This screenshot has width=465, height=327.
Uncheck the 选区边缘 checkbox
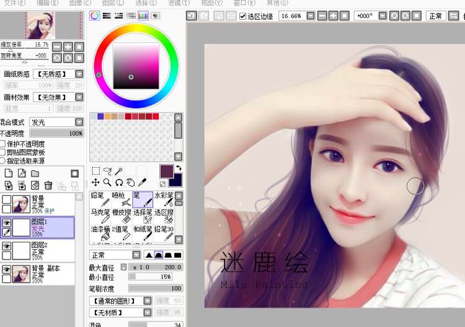242,16
